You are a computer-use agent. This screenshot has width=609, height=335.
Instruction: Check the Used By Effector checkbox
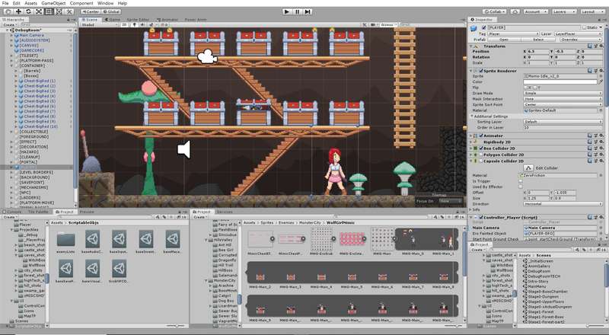pos(521,187)
